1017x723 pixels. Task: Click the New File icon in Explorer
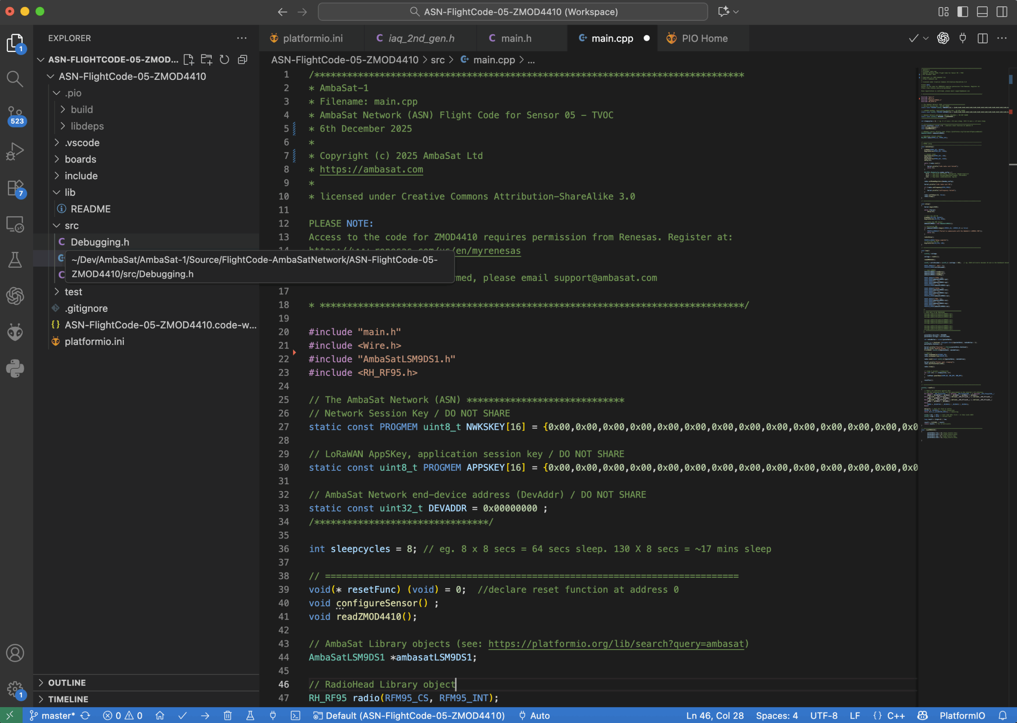[x=189, y=60]
